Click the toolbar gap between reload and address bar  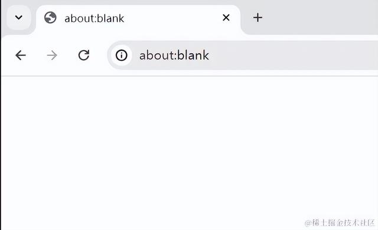pyautogui.click(x=99, y=55)
